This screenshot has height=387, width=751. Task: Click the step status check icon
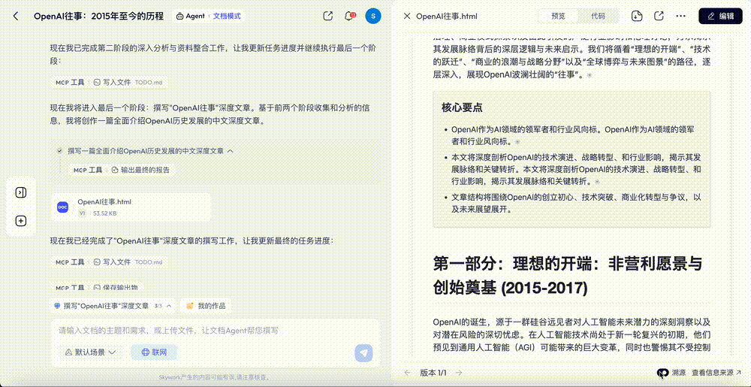tap(59, 150)
